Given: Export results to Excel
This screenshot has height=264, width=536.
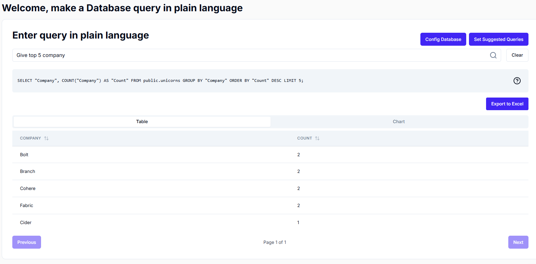Looking at the screenshot, I should tap(507, 104).
